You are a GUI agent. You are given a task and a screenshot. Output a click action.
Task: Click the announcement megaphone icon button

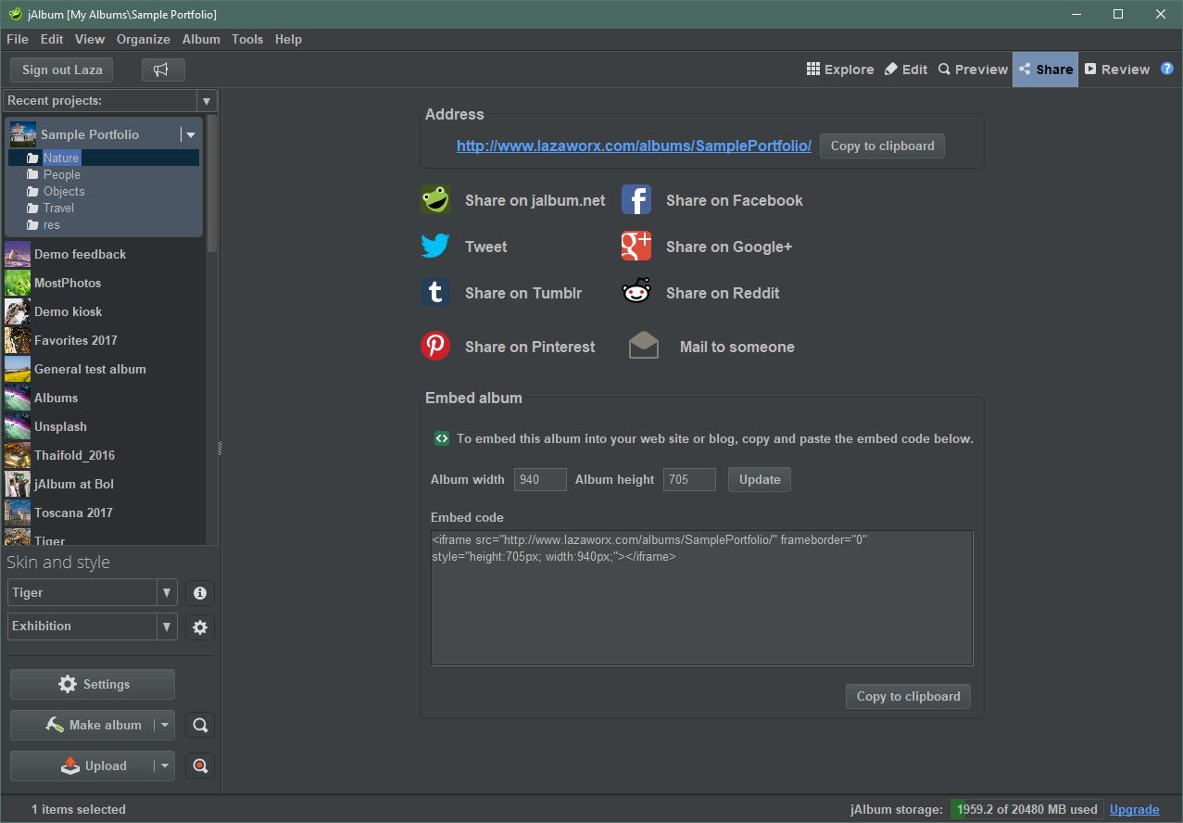163,70
